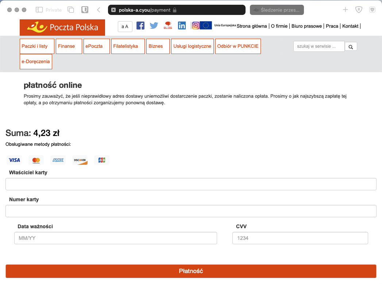Click the Twitter bird icon
The image size is (382, 284).
154,26
